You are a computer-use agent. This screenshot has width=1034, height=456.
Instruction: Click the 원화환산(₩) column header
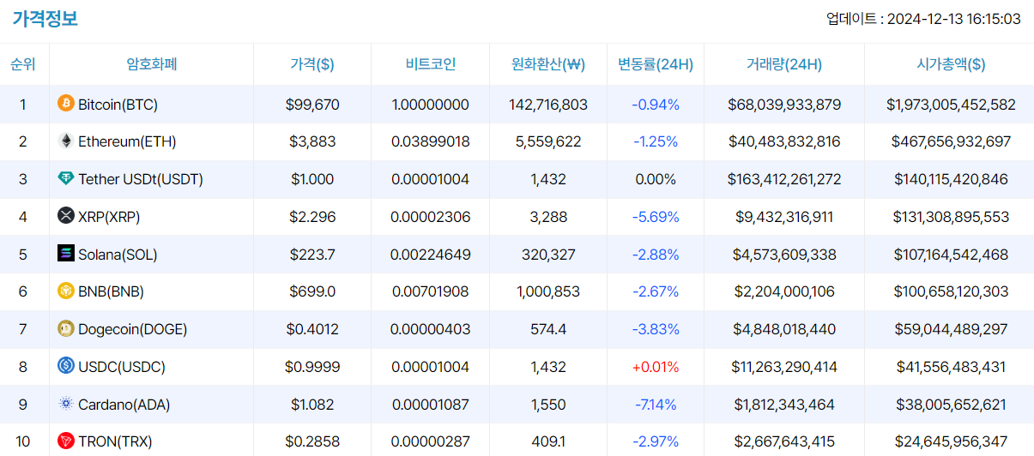coord(548,64)
